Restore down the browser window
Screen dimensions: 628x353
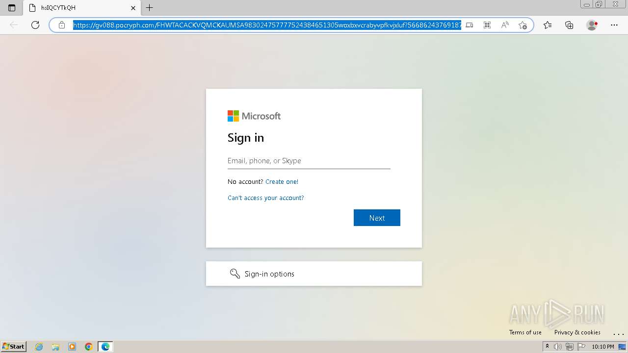[x=599, y=4]
